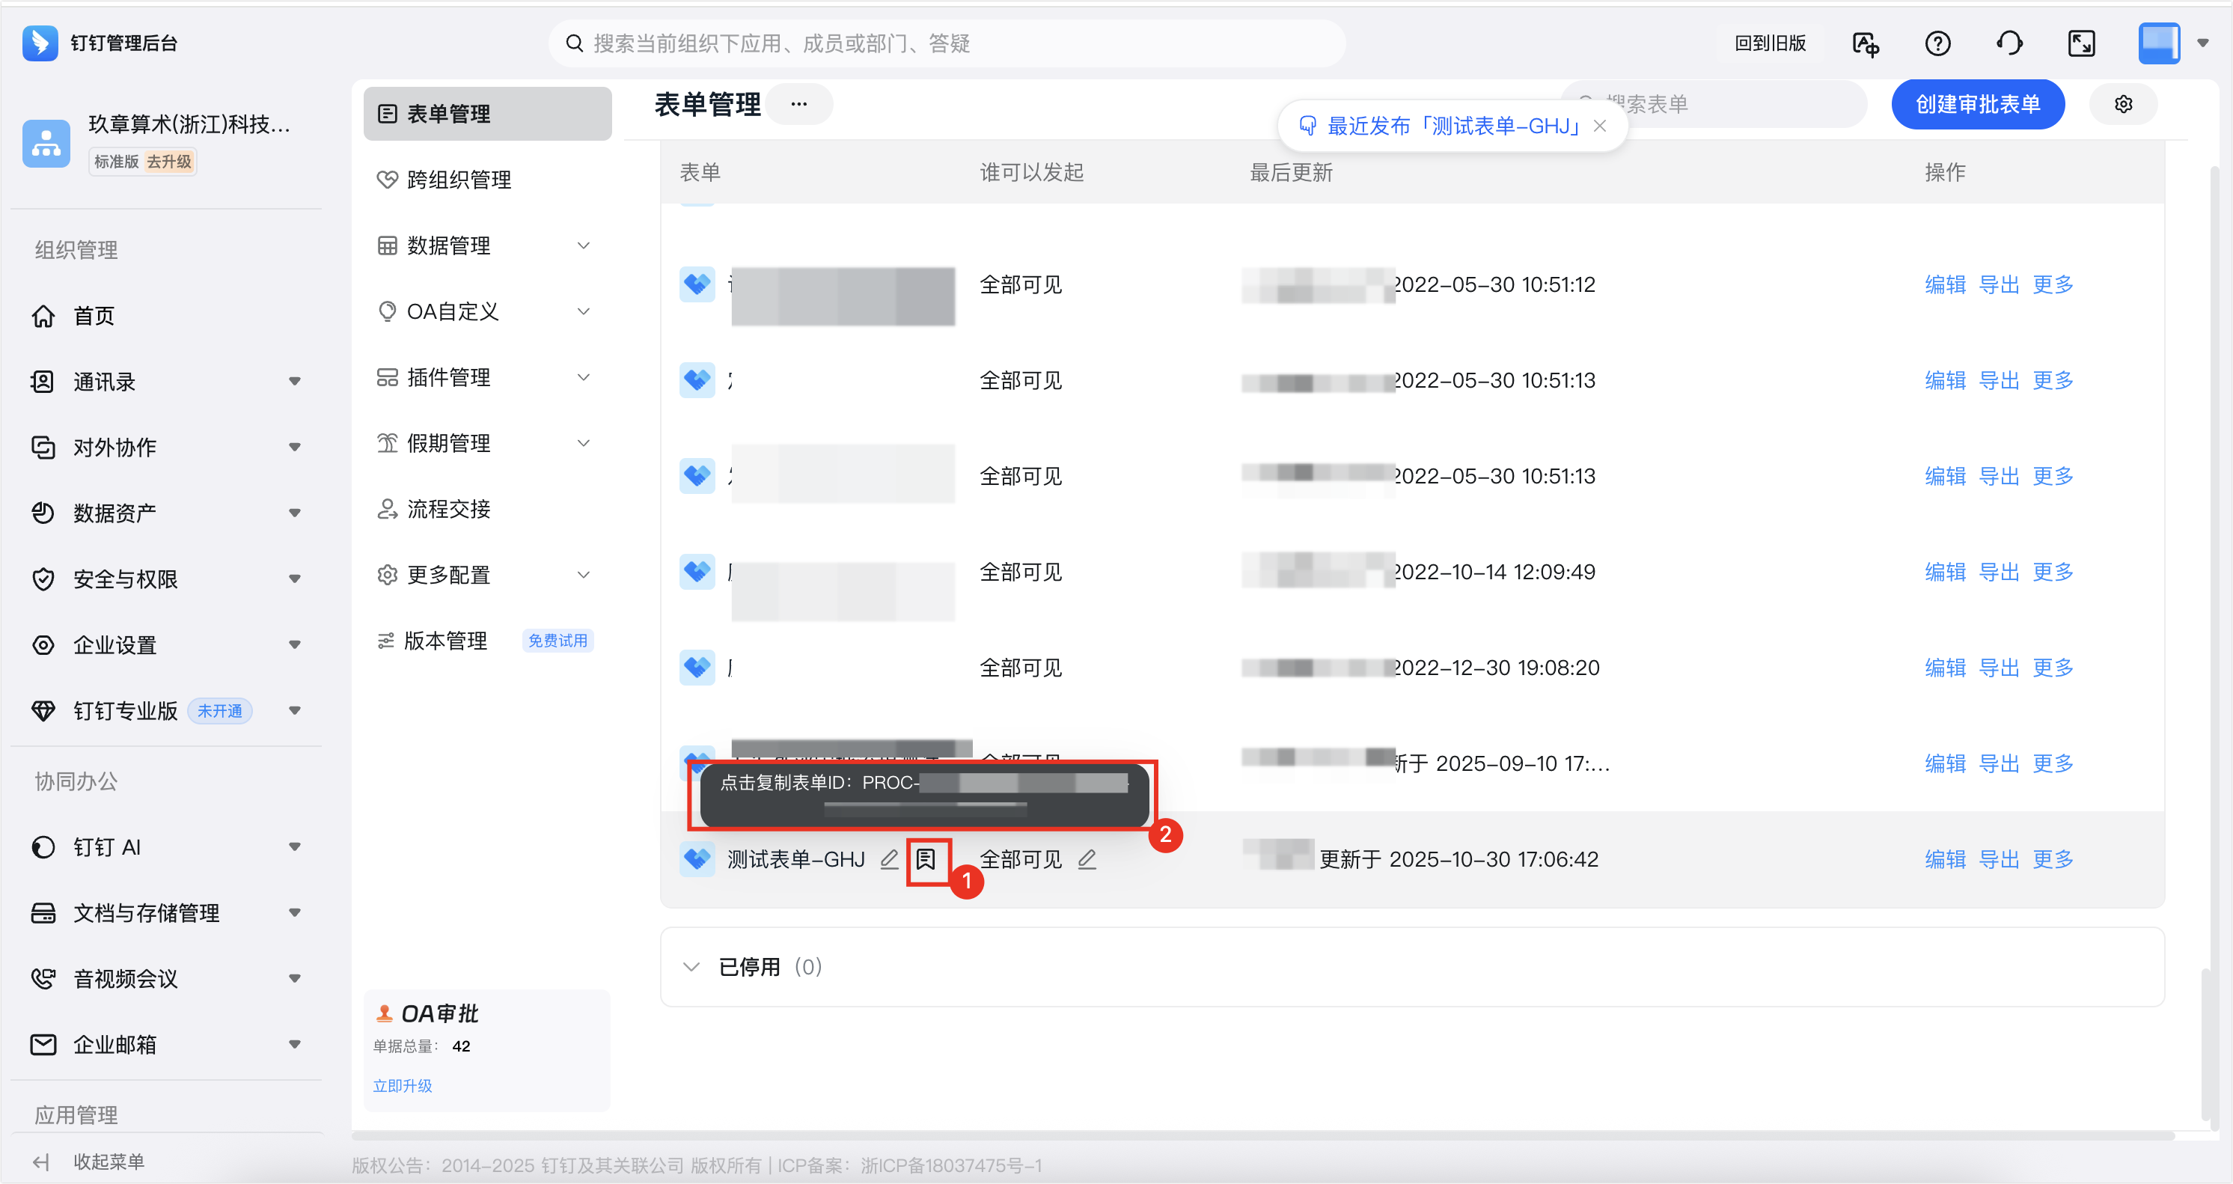Click 更多 in the 测试表单-GHJ row
Viewport: 2233px width, 1184px height.
2052,859
